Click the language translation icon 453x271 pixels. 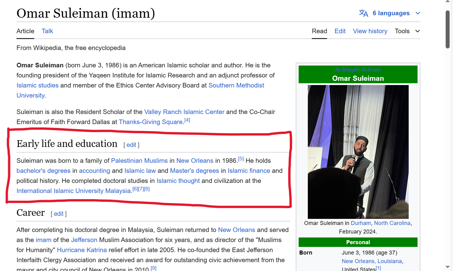tap(363, 13)
